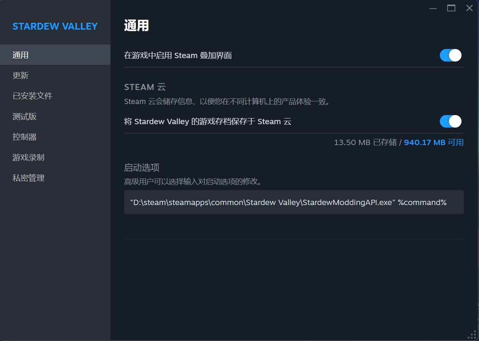Image resolution: width=479 pixels, height=341 pixels.
Task: Minimize the properties window
Action: (x=433, y=8)
